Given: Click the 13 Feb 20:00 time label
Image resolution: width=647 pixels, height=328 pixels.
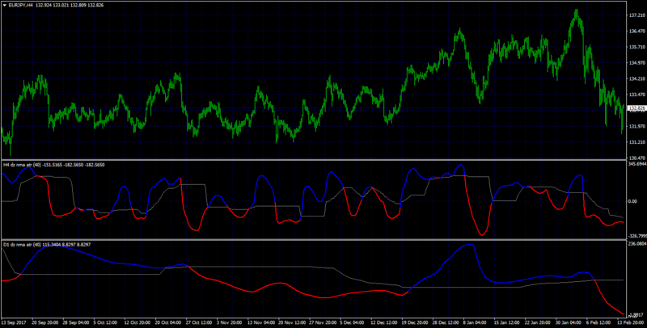Looking at the screenshot, I should pyautogui.click(x=630, y=322).
